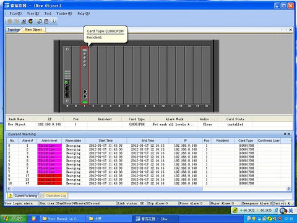The height and width of the screenshot is (223, 297).
Task: Select the first pink alarm level row
Action: tap(49, 146)
